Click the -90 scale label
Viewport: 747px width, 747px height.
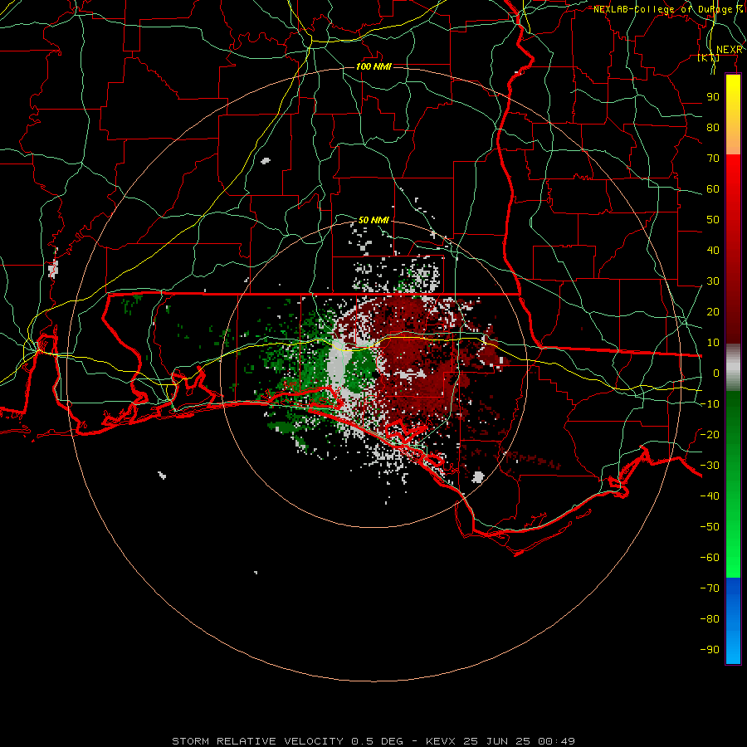click(710, 650)
